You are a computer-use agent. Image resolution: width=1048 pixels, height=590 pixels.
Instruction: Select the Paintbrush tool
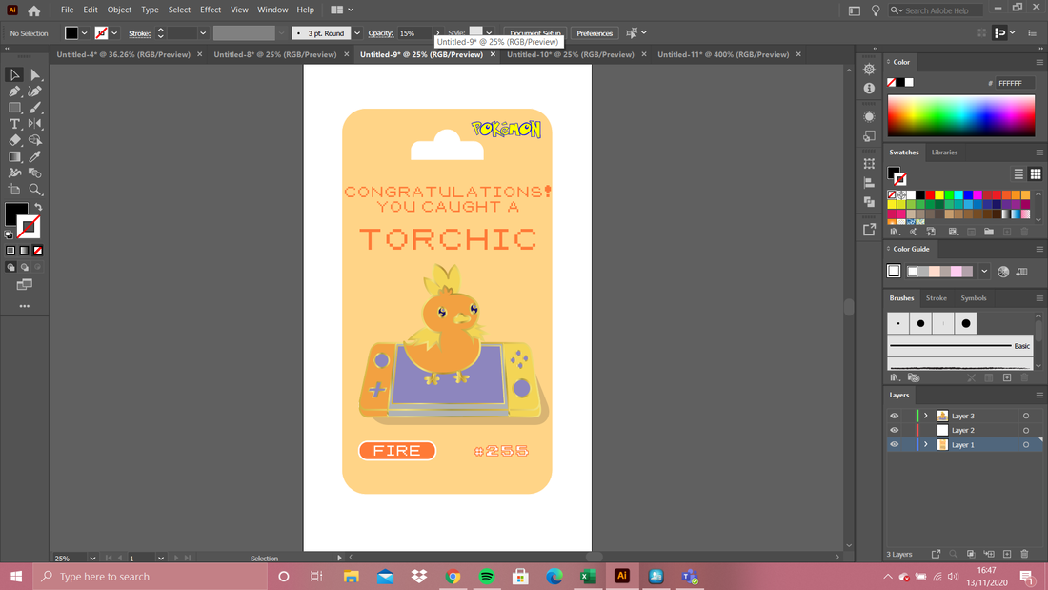click(x=35, y=108)
